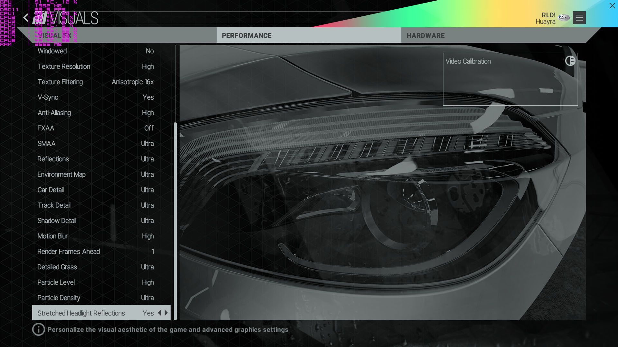The width and height of the screenshot is (618, 347).
Task: Click the Video Calibration contrast icon
Action: pos(570,61)
